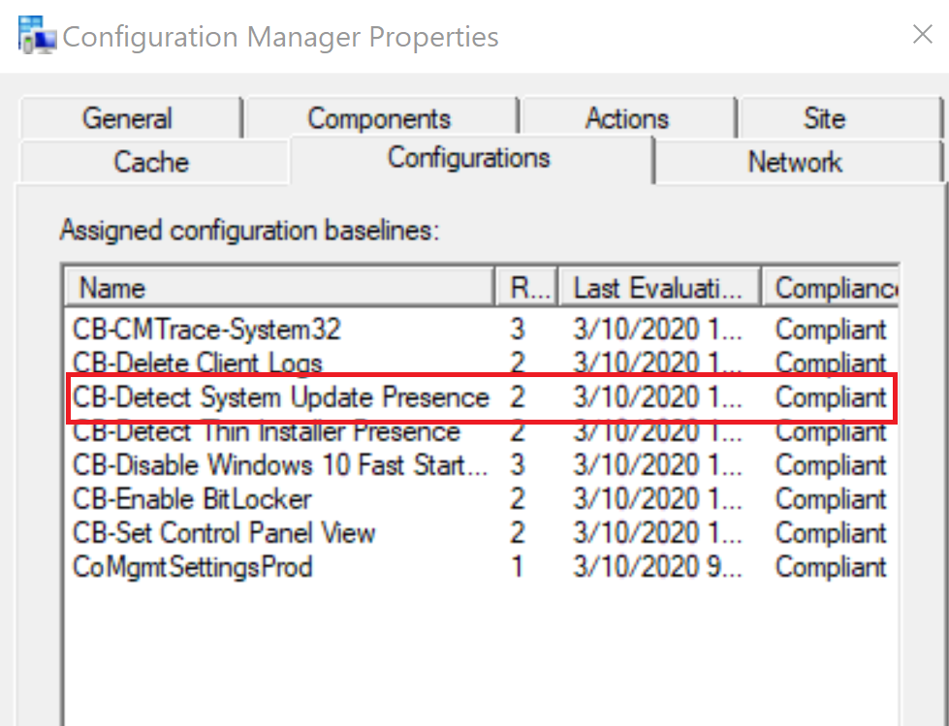949x726 pixels.
Task: Click the Configuration Manager title bar icon
Action: point(37,38)
